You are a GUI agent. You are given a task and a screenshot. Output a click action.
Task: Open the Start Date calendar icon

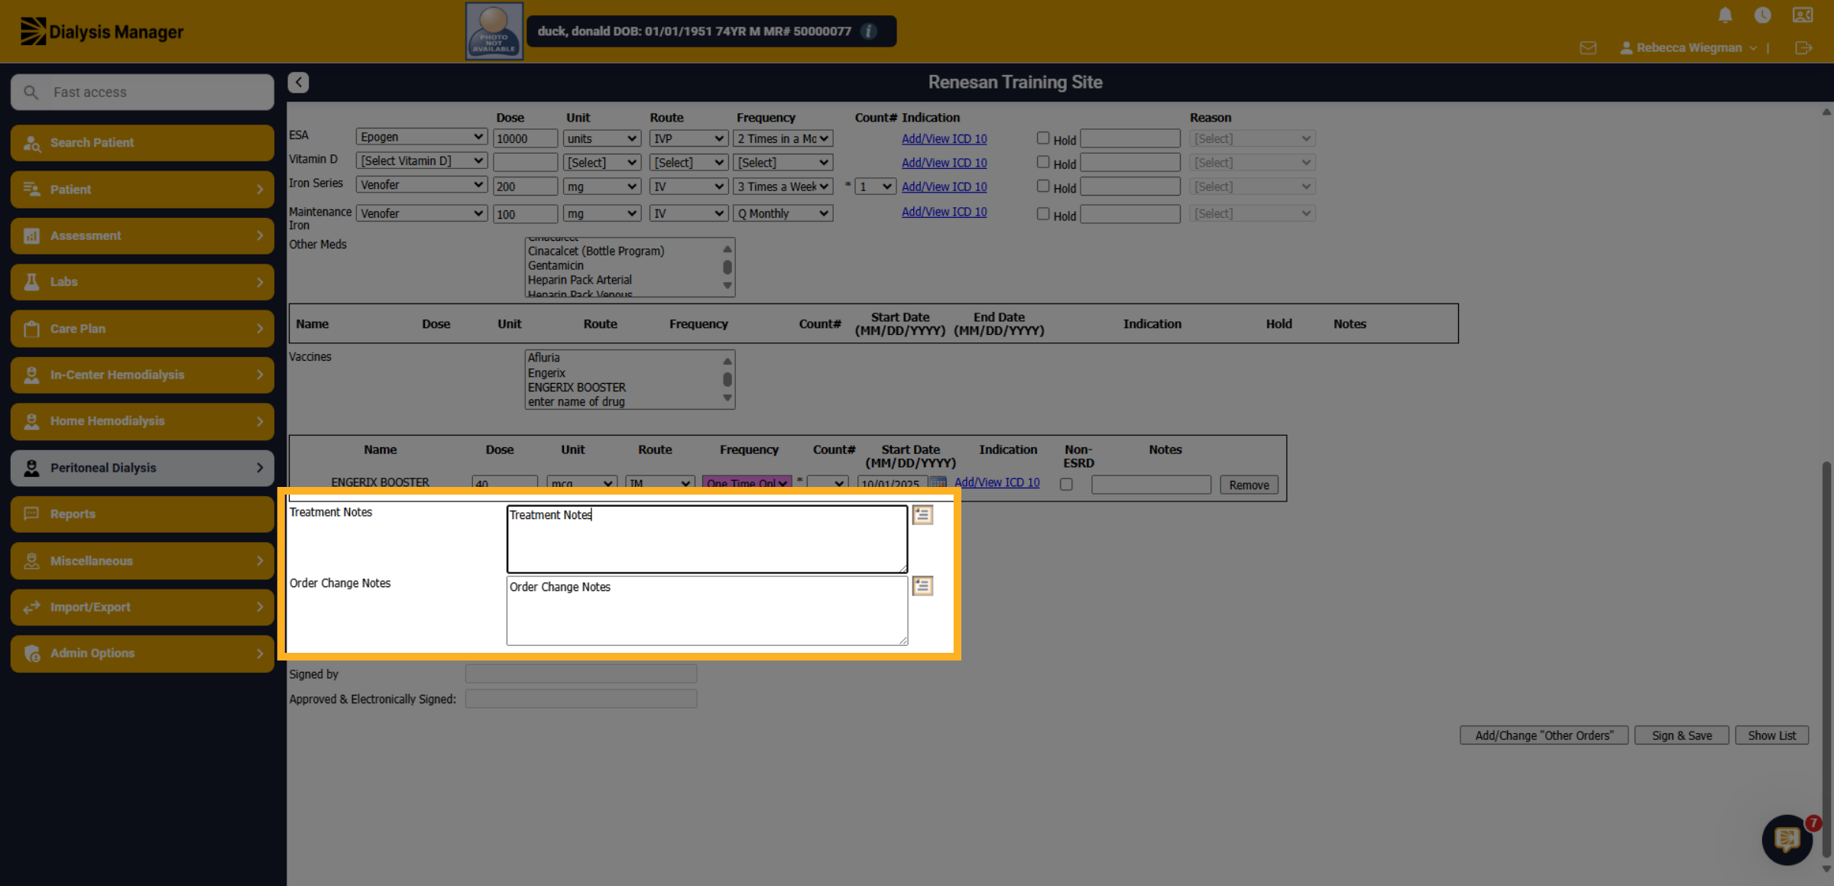pos(938,483)
